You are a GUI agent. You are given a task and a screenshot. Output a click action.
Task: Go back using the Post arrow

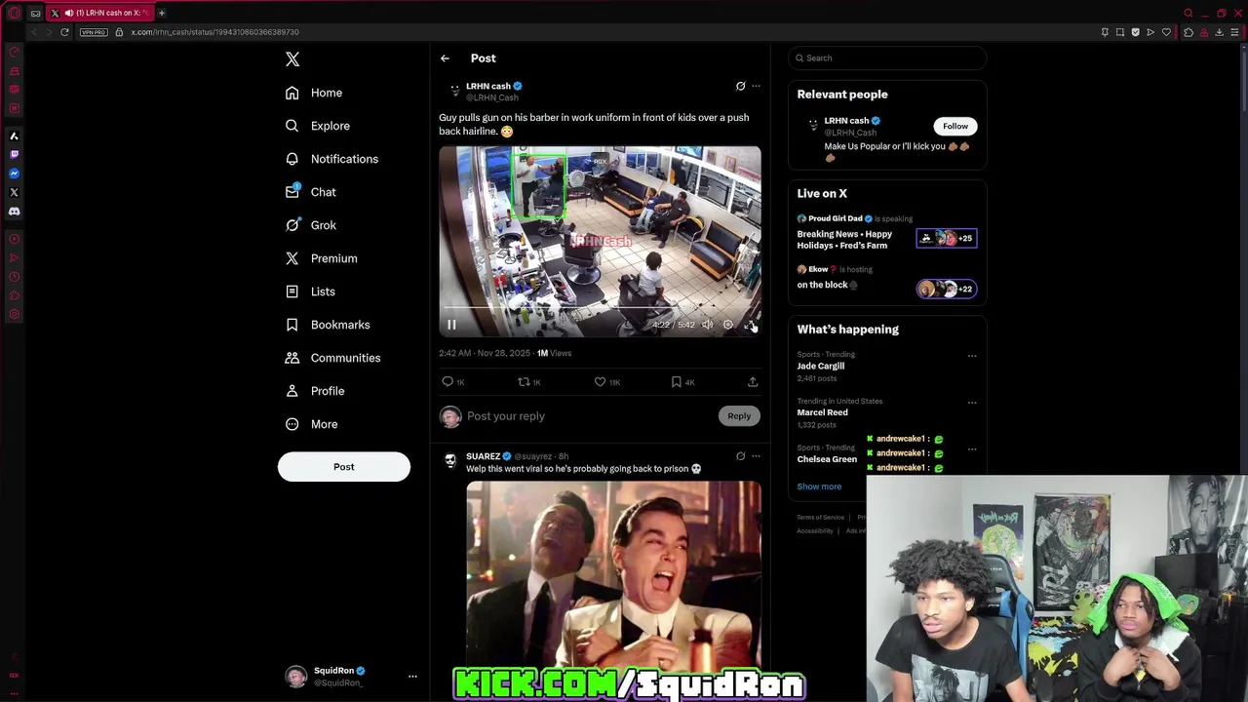445,58
